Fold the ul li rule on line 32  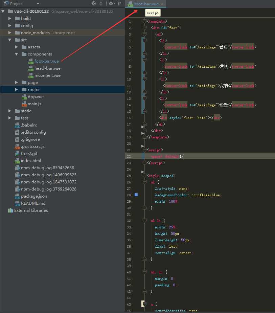(x=144, y=220)
